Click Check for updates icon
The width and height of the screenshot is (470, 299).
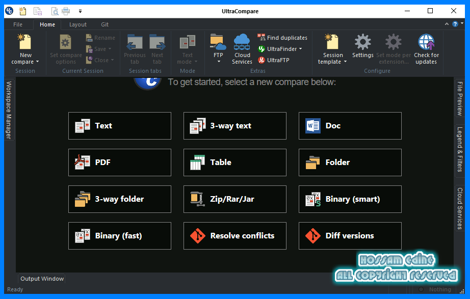click(426, 42)
